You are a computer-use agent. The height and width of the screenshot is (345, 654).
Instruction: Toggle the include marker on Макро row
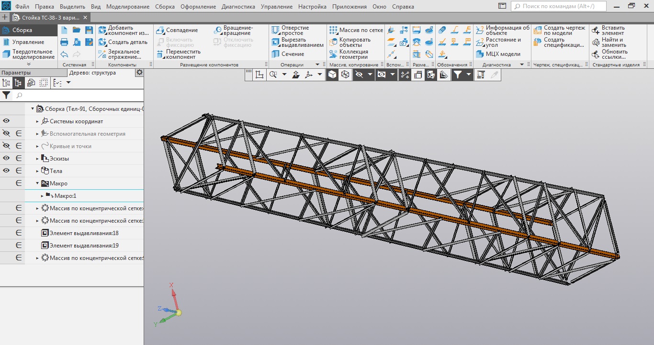coord(19,183)
